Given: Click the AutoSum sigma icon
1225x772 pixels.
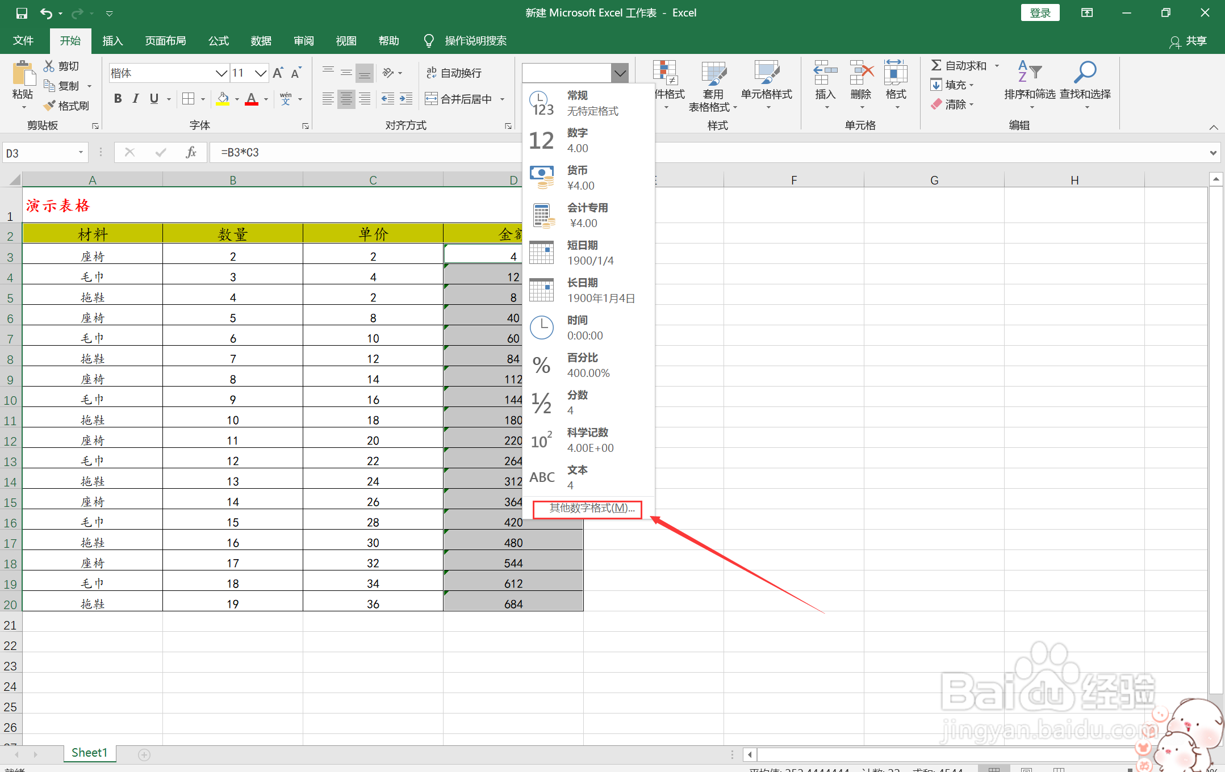Looking at the screenshot, I should (x=936, y=65).
